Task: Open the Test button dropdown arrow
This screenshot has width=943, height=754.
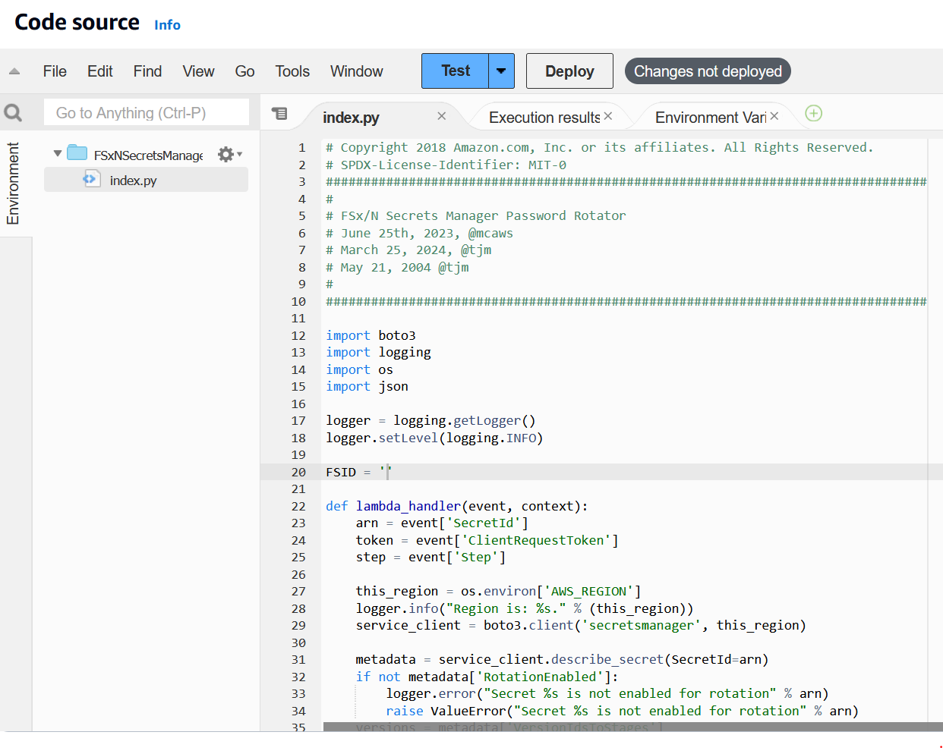Action: (501, 71)
